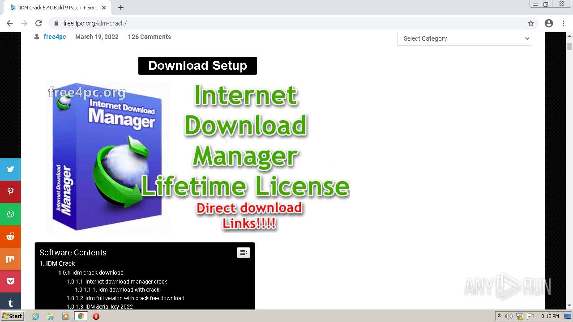Launch Internet Explorer from taskbar
The image size is (573, 322).
pyautogui.click(x=35, y=316)
